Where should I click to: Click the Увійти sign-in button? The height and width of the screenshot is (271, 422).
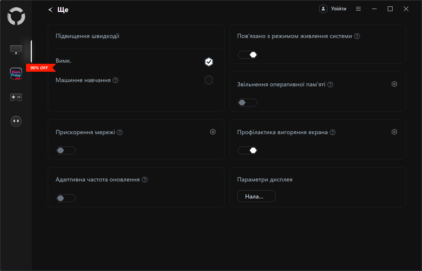[333, 9]
